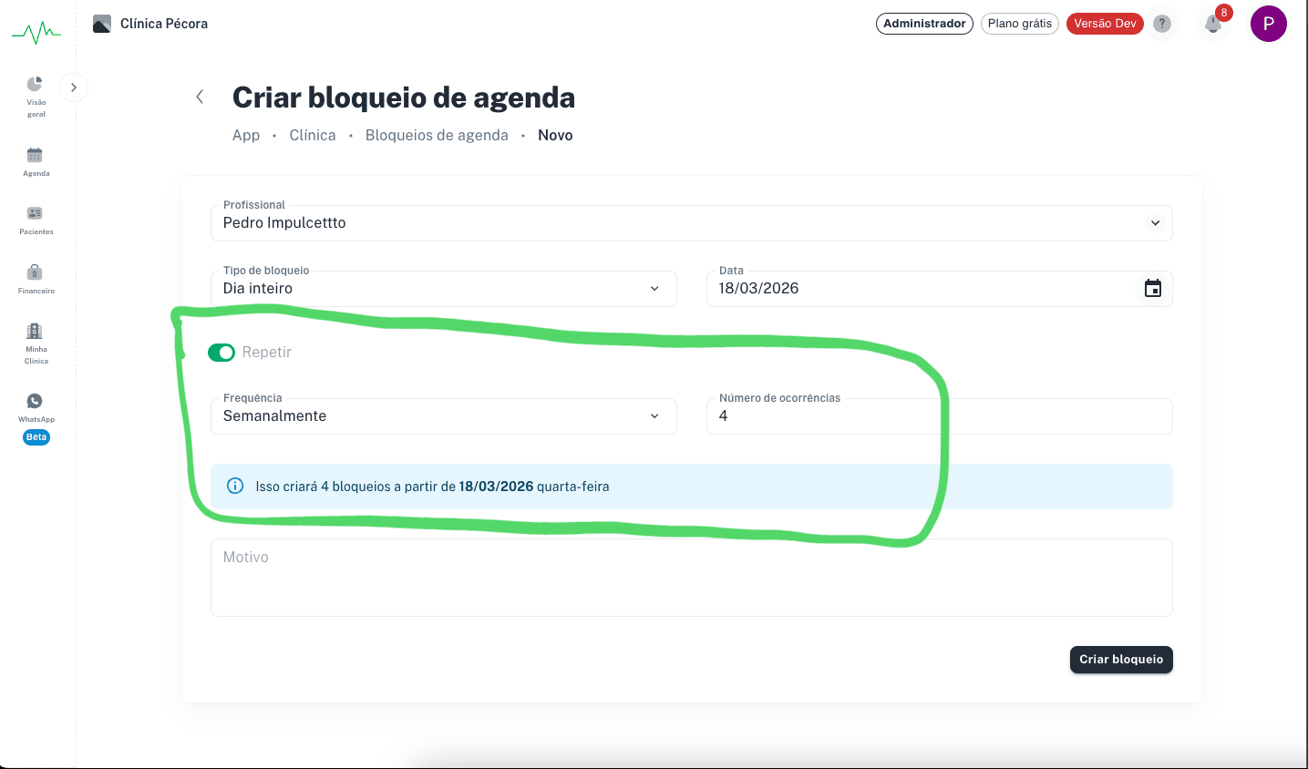Click the Criar bloqueio de agenda heading
This screenshot has height=769, width=1308.
404,97
